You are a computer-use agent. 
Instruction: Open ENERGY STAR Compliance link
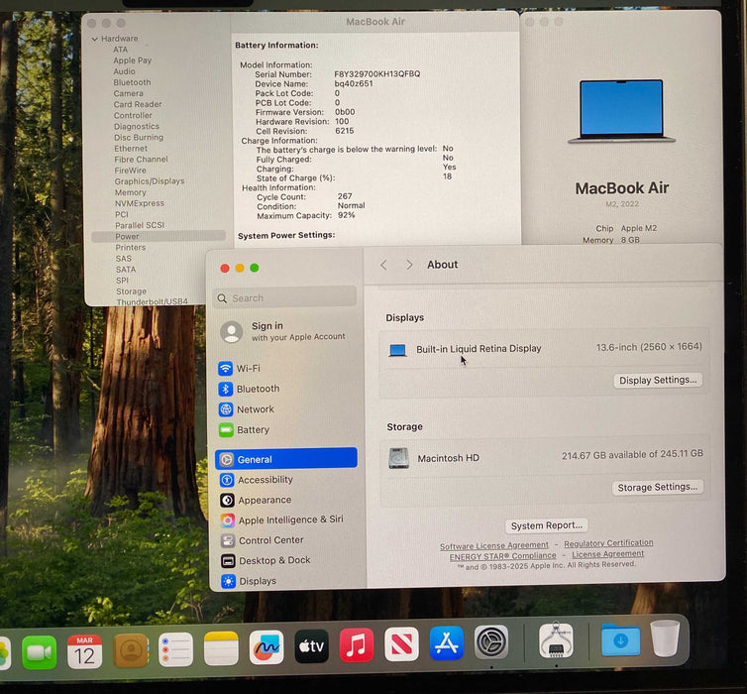coord(502,556)
